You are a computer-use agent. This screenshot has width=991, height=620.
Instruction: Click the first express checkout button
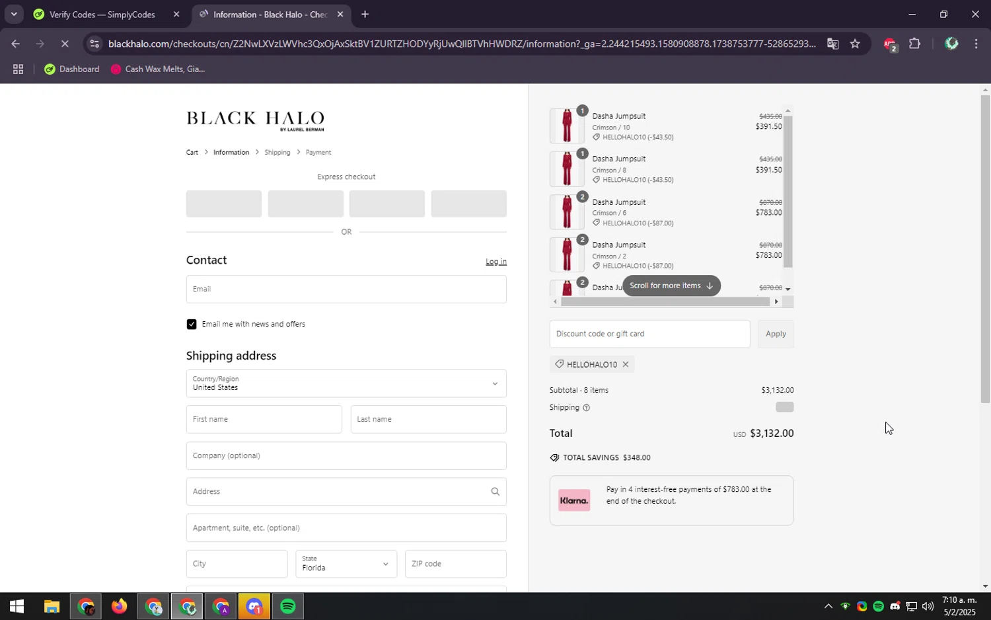click(224, 204)
